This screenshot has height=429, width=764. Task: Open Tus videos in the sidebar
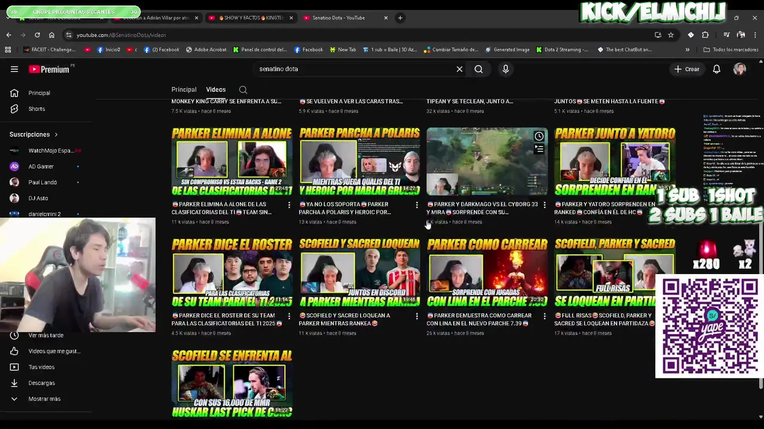pos(41,367)
